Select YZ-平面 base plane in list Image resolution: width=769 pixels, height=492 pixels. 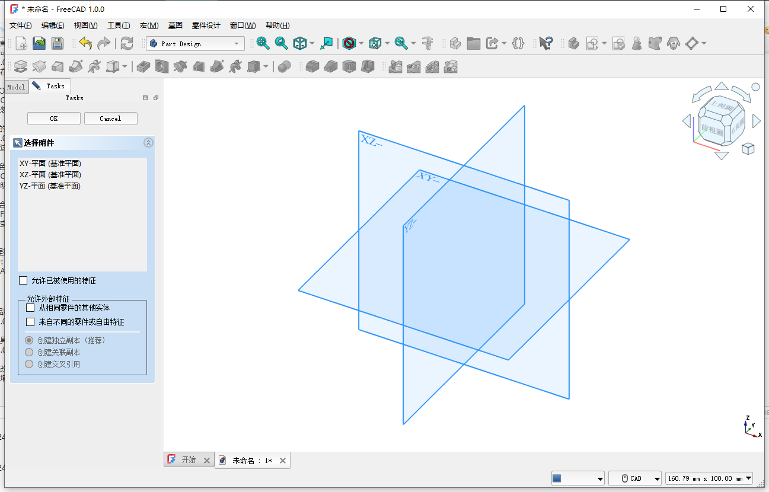pos(50,186)
